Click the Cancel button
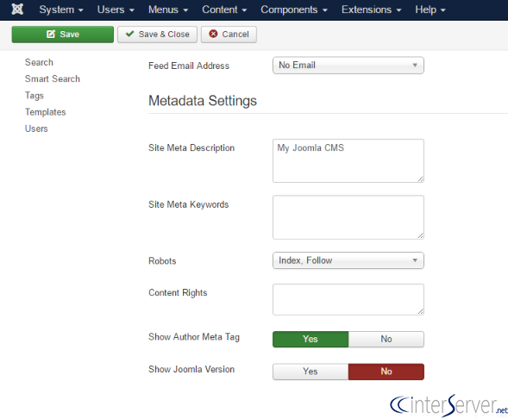508x419 pixels. pyautogui.click(x=229, y=34)
